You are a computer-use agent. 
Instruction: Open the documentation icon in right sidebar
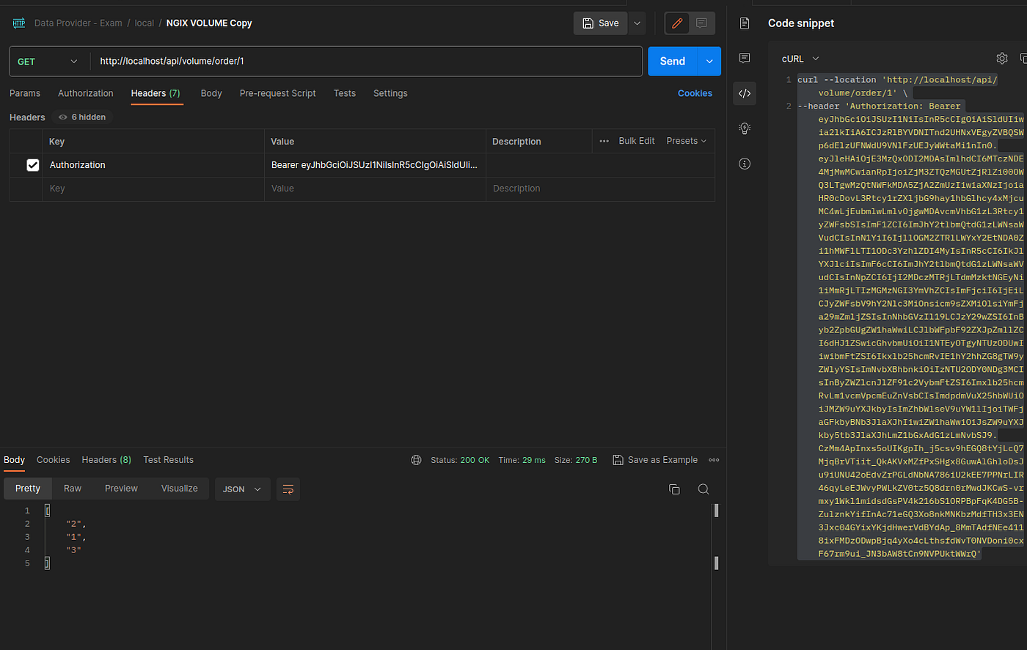(x=745, y=23)
